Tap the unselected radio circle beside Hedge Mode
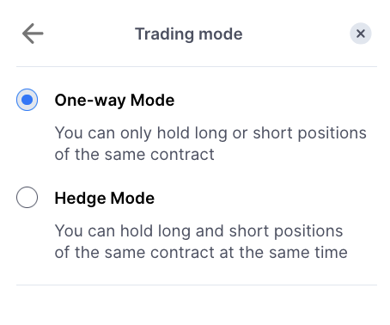 point(27,197)
